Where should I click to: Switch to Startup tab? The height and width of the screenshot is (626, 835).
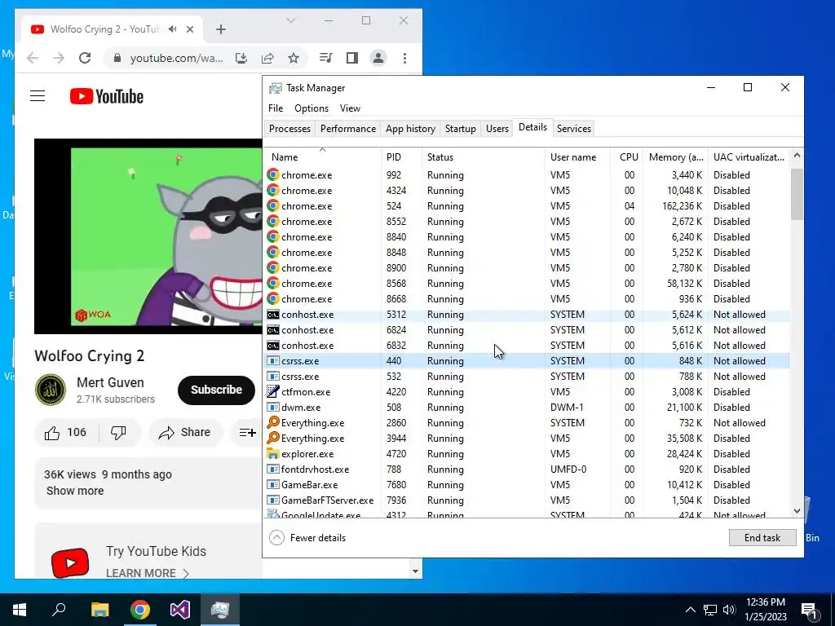tap(460, 128)
